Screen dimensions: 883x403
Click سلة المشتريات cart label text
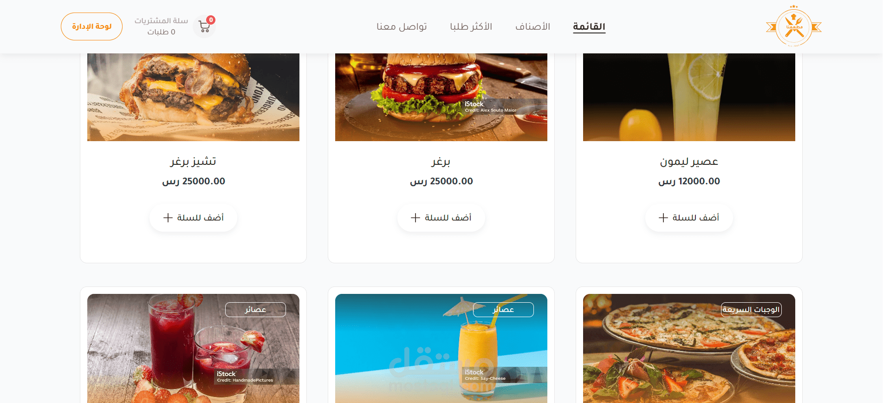pyautogui.click(x=161, y=21)
